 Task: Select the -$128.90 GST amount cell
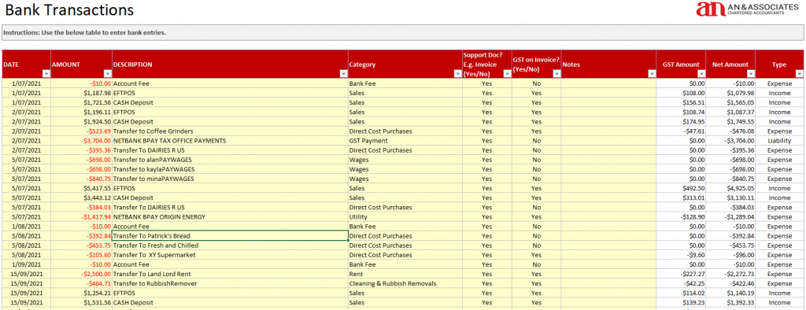pos(681,217)
